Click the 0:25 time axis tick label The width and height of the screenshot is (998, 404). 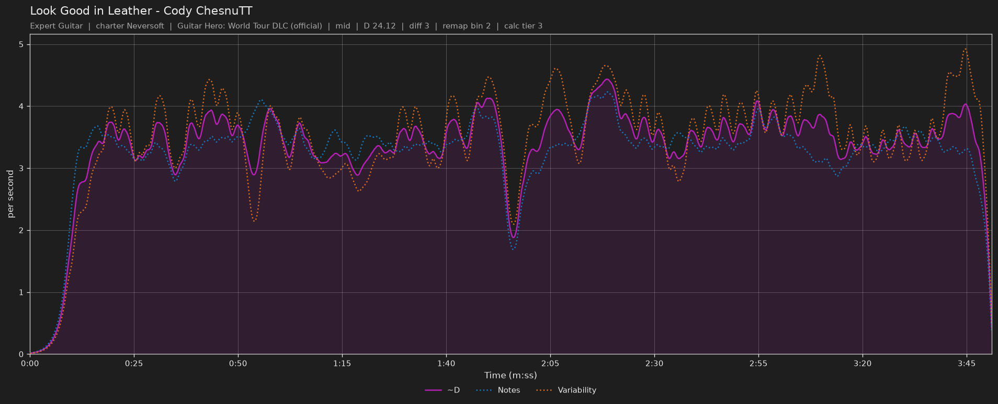134,363
